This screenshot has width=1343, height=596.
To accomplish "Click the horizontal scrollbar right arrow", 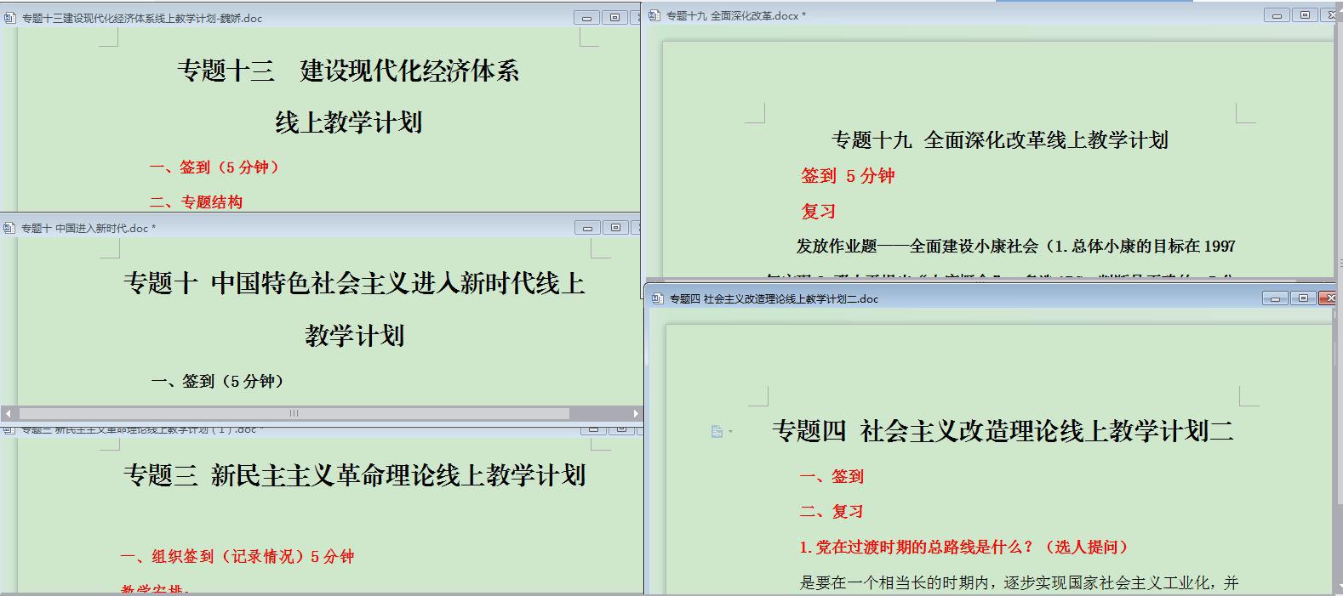I will coord(636,414).
